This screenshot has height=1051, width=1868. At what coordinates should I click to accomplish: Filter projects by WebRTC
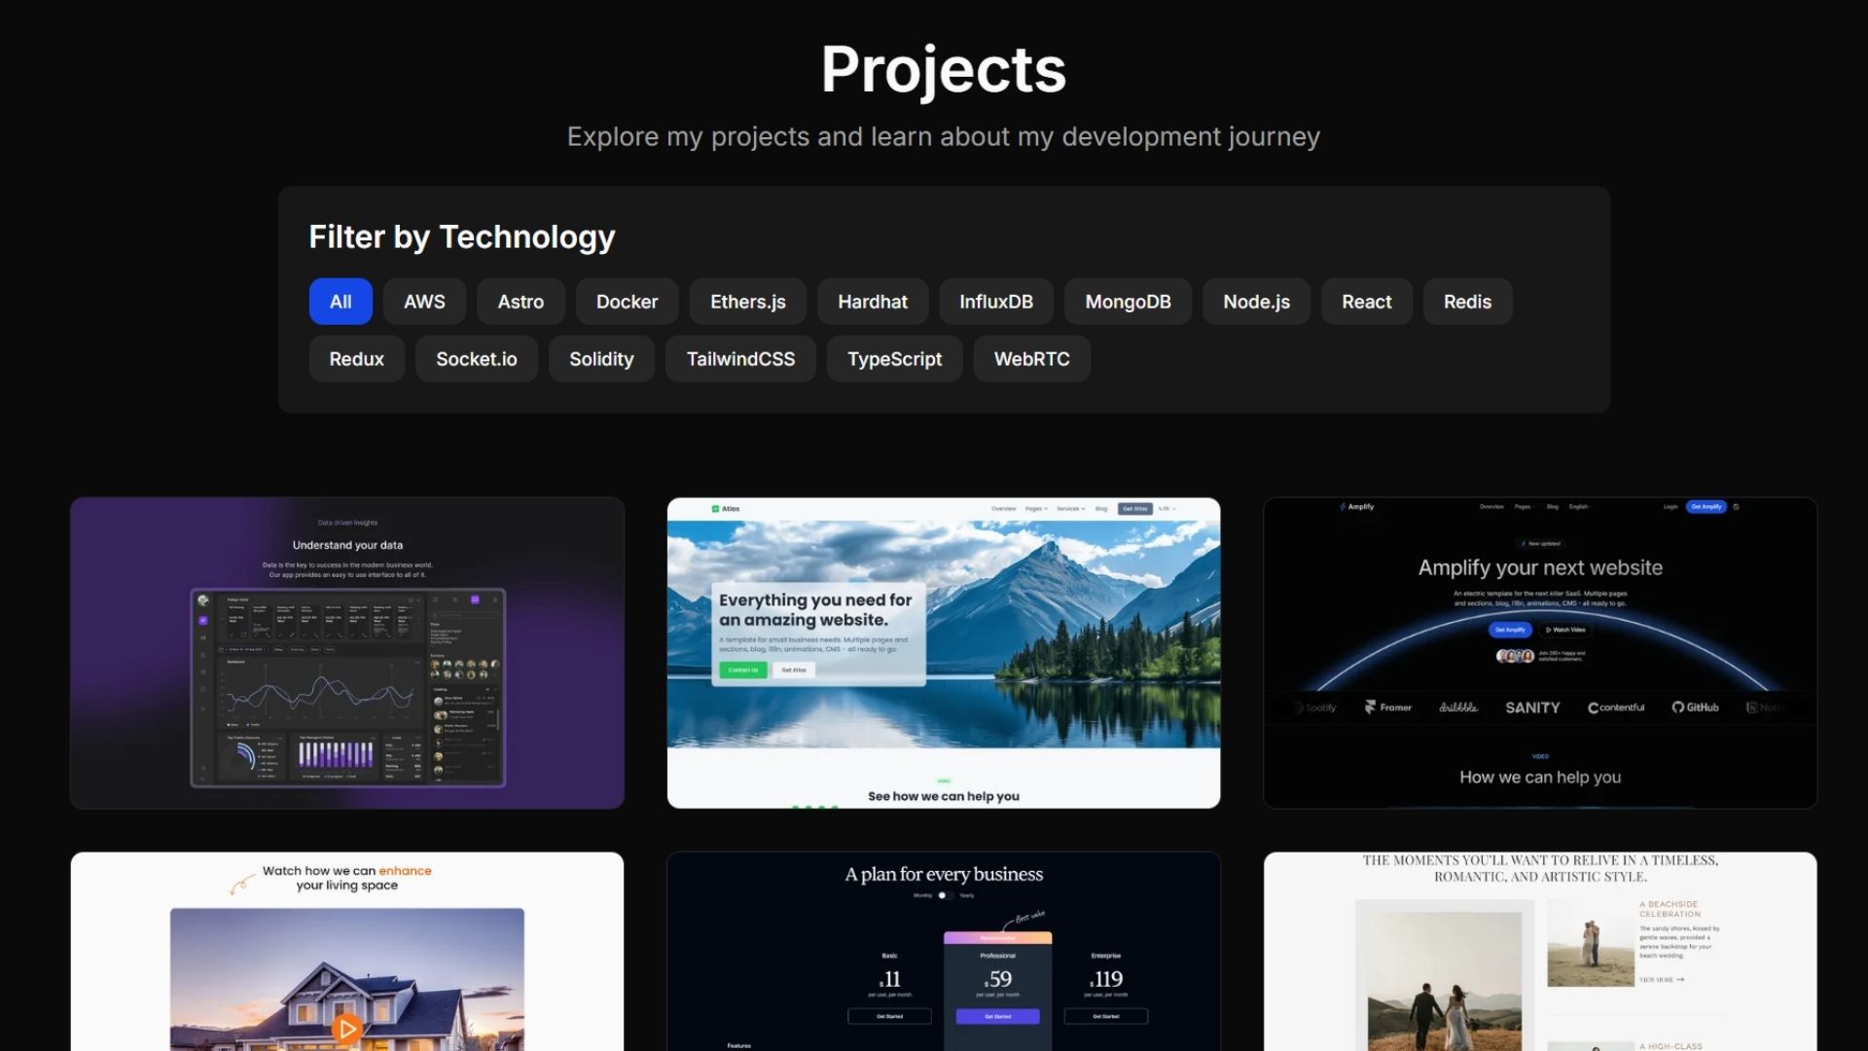[1031, 359]
